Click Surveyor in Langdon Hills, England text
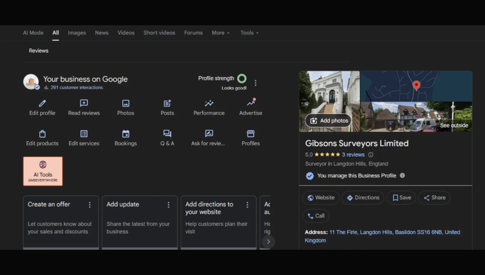Viewport: 485px width, 275px height. [x=347, y=164]
